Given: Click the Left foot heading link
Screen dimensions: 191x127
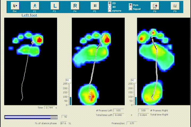Looking at the screenshot, I should click(29, 15).
